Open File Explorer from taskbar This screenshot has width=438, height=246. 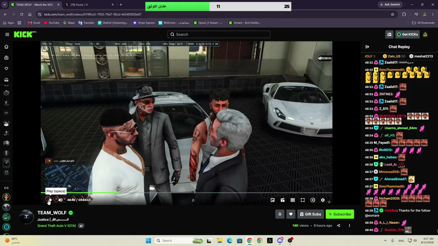pyautogui.click(x=219, y=241)
